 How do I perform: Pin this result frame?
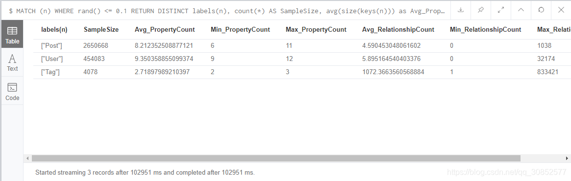coord(481,10)
